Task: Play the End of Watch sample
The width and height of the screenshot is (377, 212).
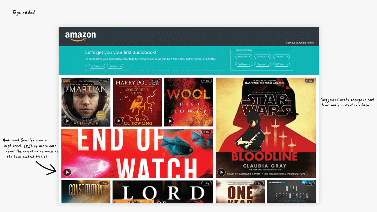Action: (67, 172)
